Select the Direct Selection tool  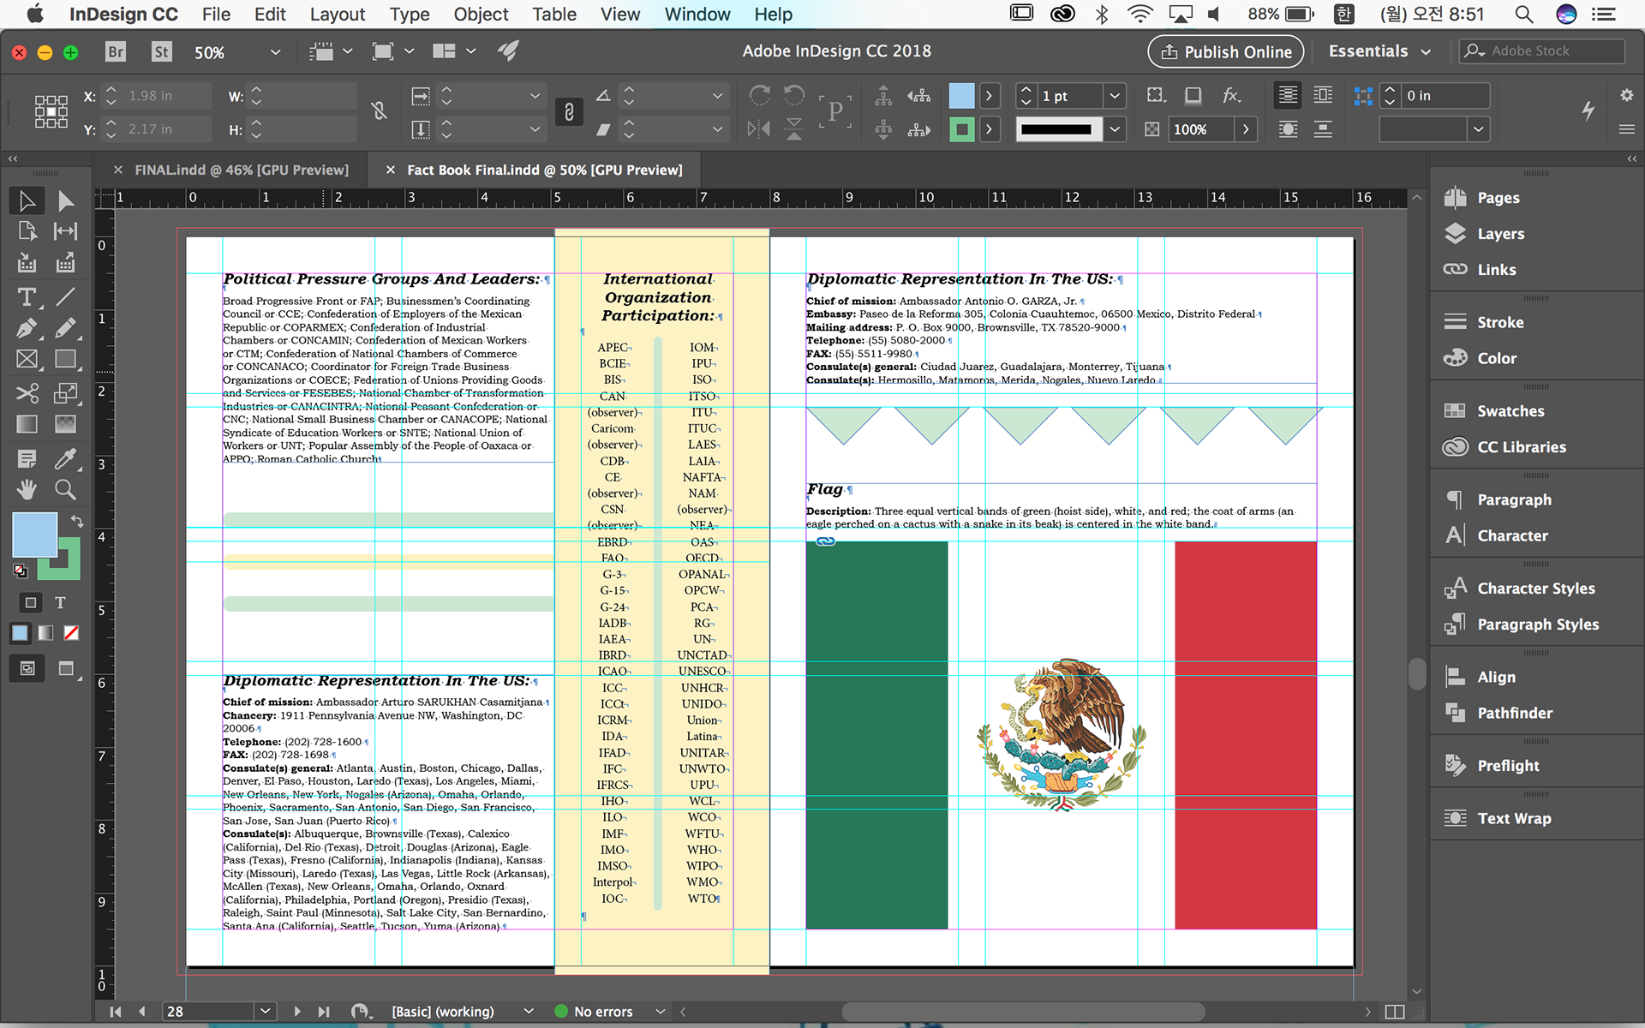65,201
